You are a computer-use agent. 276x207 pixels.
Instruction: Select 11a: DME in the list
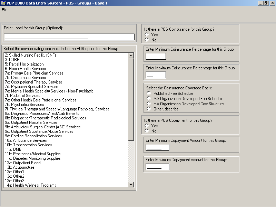66,149
